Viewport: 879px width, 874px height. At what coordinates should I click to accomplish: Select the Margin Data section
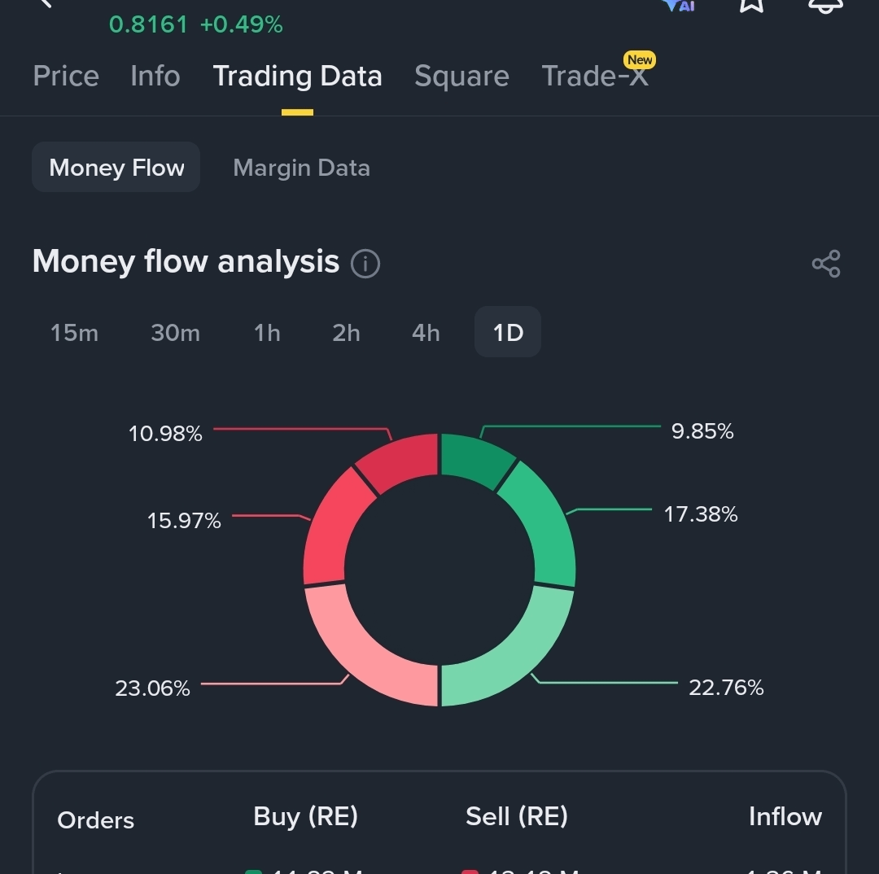(x=302, y=168)
